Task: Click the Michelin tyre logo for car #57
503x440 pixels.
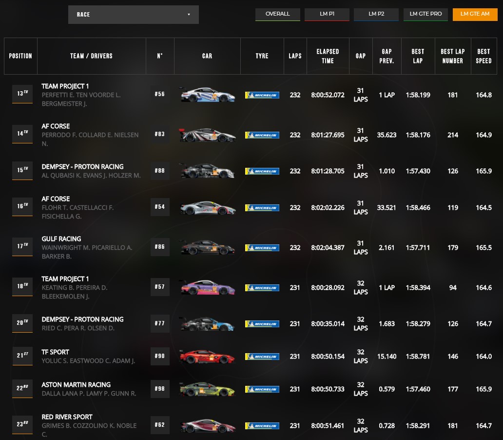Action: [x=262, y=288]
